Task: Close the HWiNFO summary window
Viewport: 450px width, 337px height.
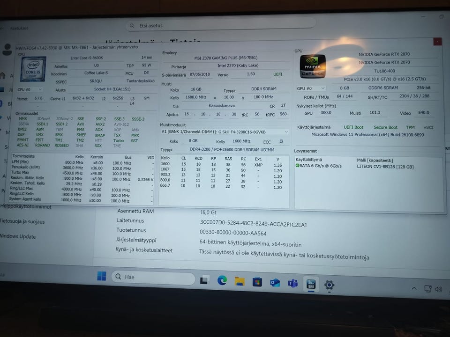Action: [437, 42]
